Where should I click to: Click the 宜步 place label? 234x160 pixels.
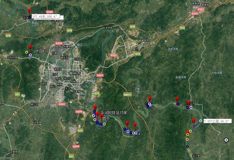(x=107, y=119)
